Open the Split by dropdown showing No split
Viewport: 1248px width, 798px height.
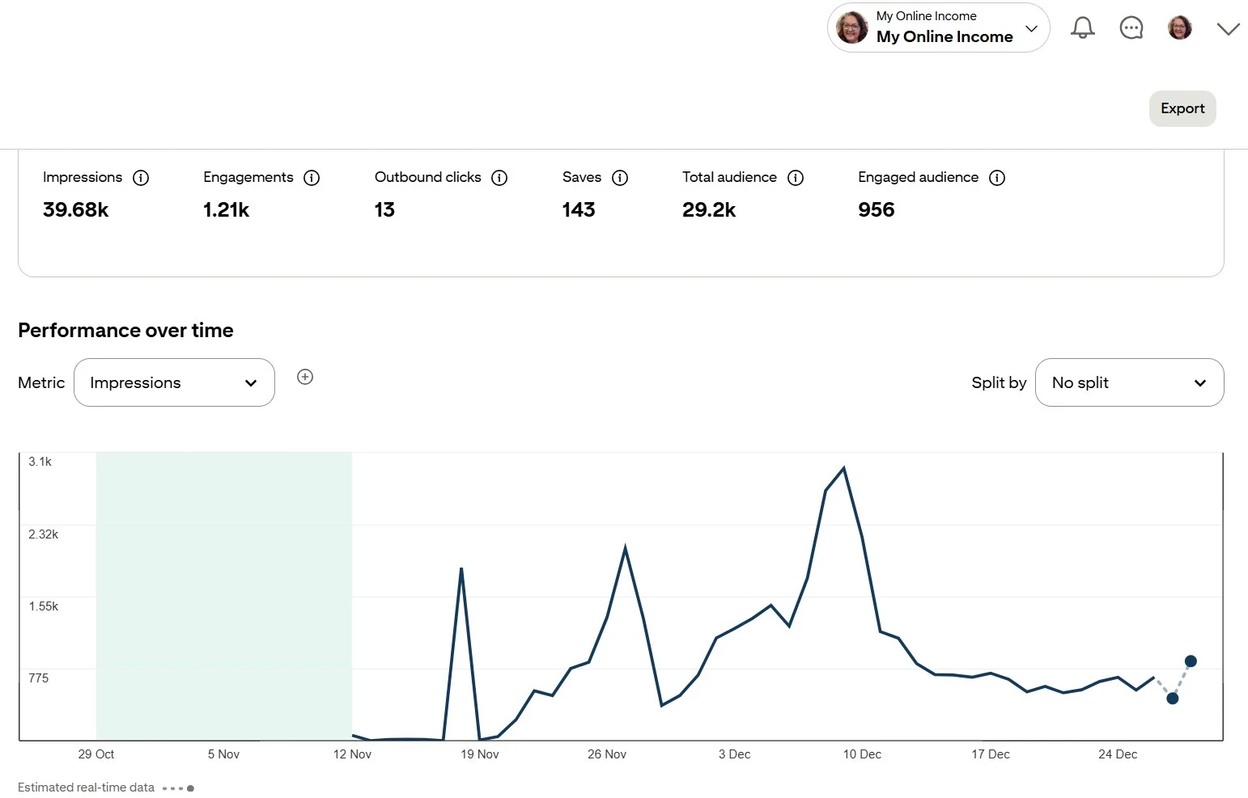(x=1129, y=382)
